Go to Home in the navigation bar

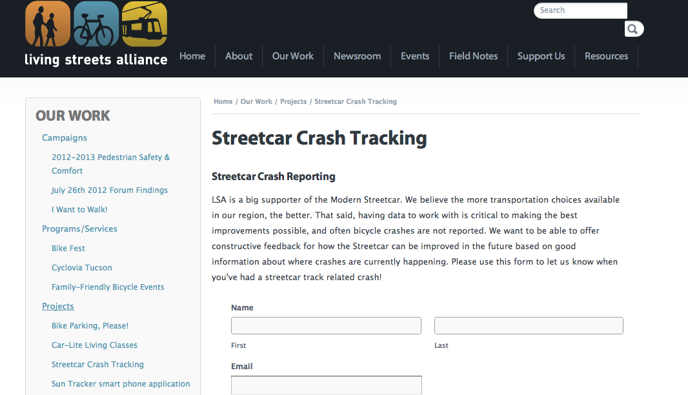[192, 56]
